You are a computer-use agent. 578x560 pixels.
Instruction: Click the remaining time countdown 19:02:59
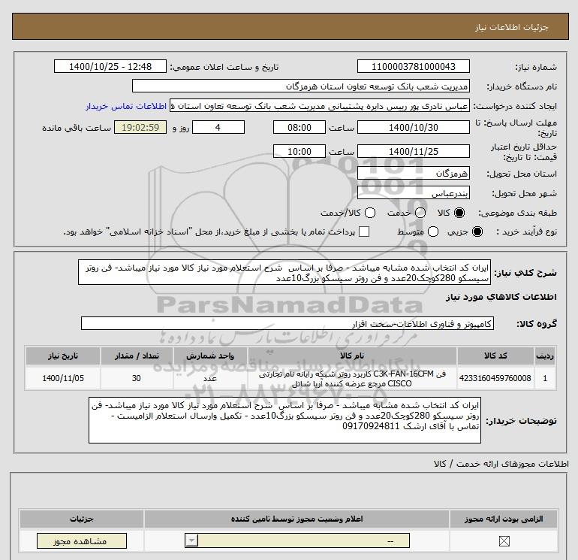click(x=140, y=127)
